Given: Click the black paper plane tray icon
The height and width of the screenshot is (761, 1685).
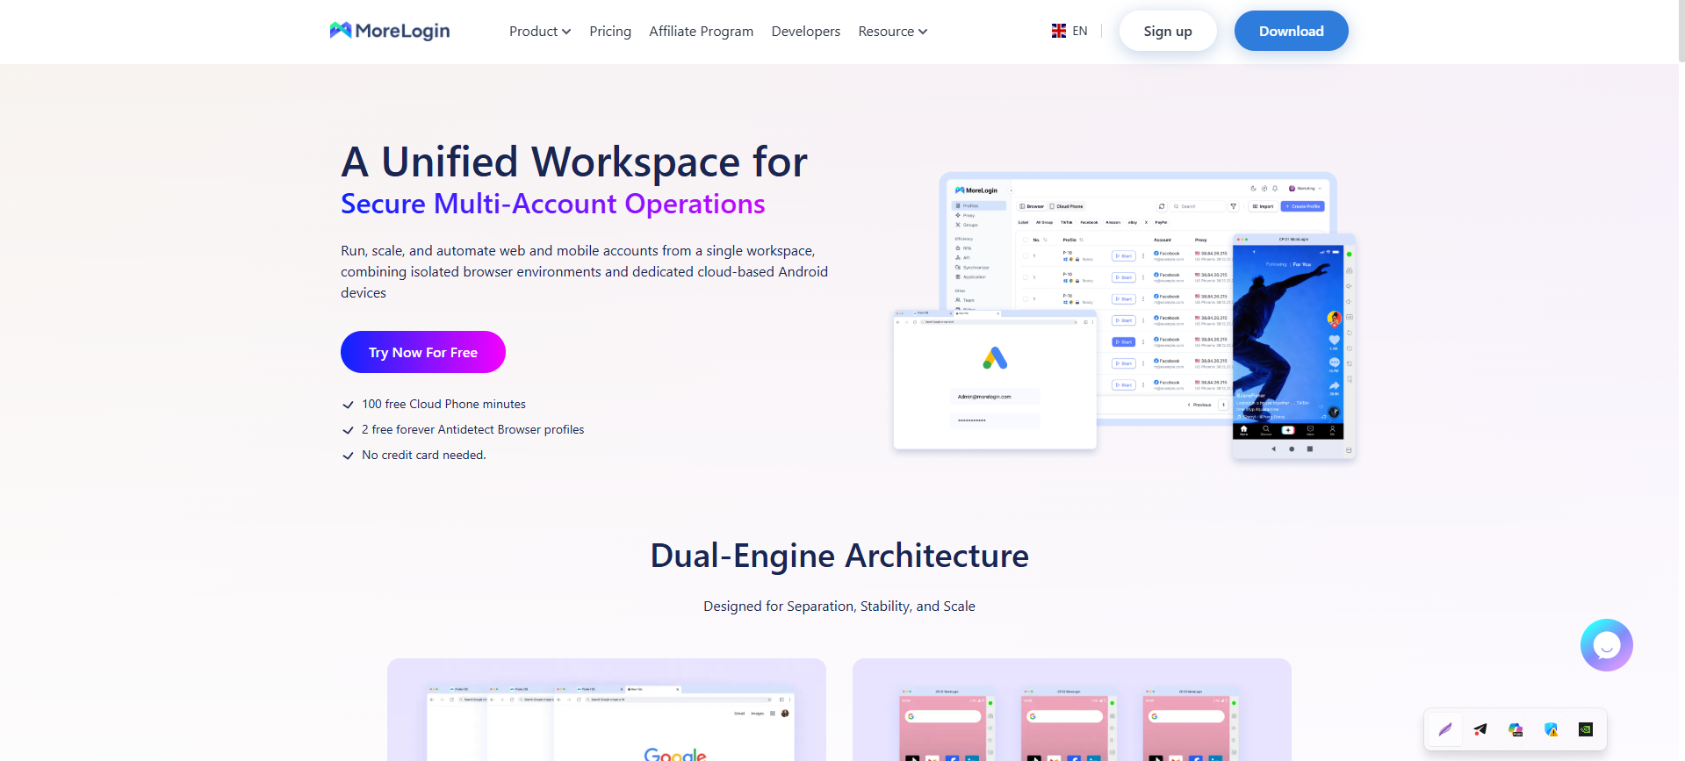Looking at the screenshot, I should coord(1480,729).
